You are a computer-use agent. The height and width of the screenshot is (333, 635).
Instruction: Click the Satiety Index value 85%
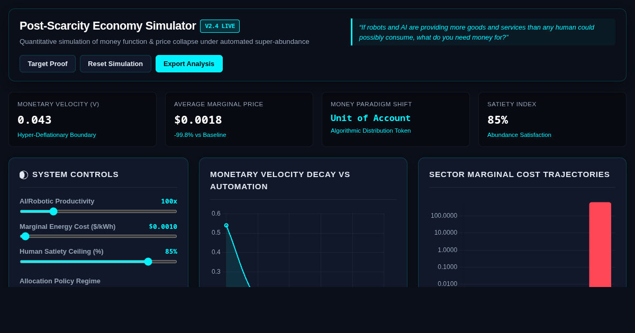pos(497,120)
